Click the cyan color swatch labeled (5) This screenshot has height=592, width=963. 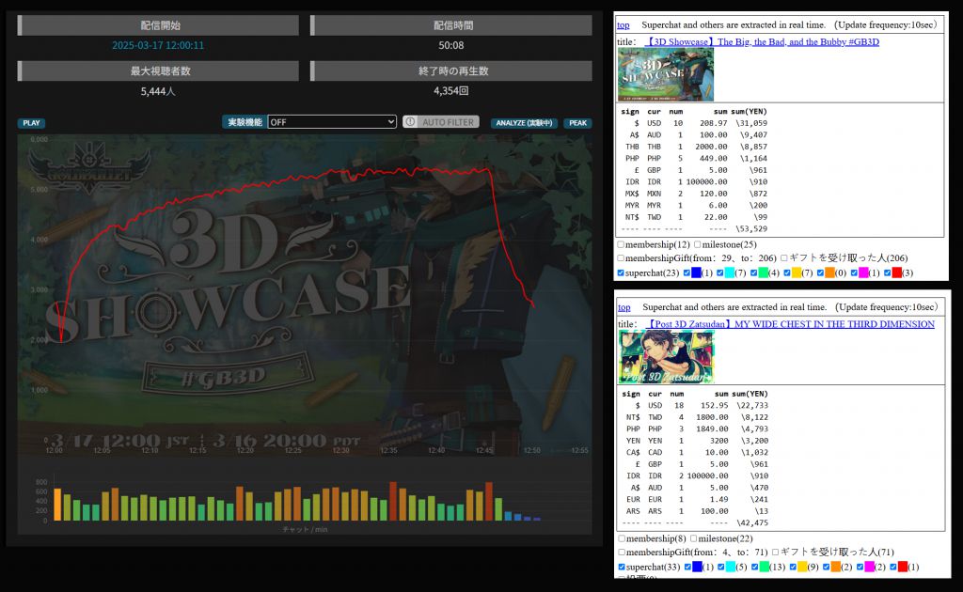coord(730,567)
